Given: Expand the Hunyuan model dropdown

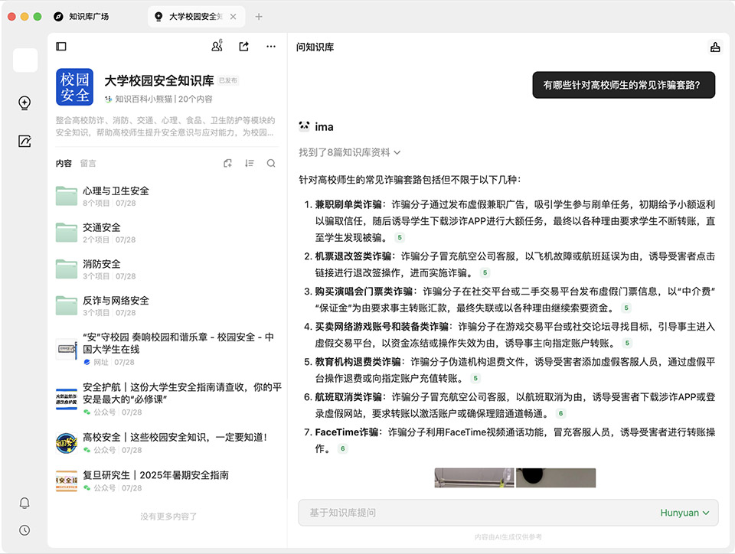Looking at the screenshot, I should pyautogui.click(x=684, y=513).
